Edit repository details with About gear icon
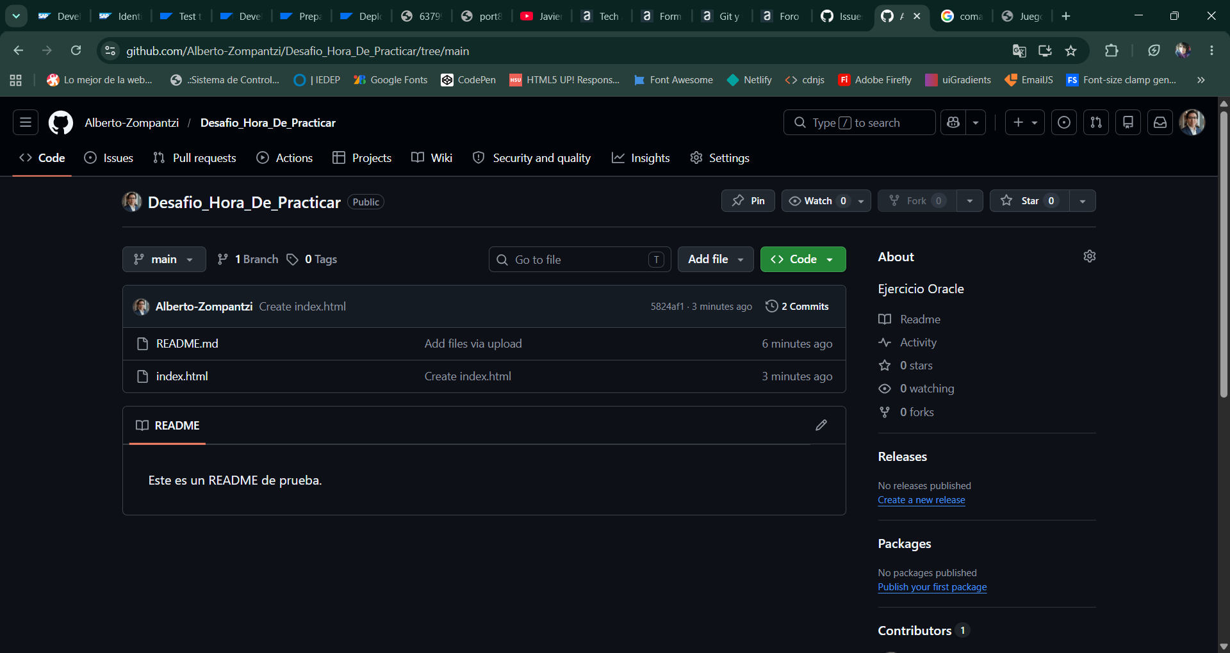This screenshot has width=1230, height=653. (x=1090, y=256)
